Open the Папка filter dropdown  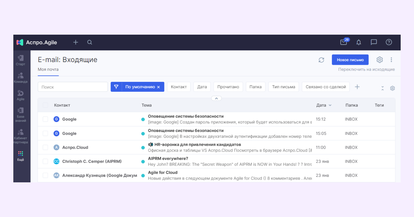click(x=256, y=87)
